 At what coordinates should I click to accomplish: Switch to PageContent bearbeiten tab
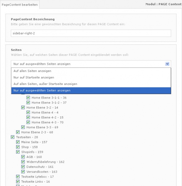pos(20,5)
